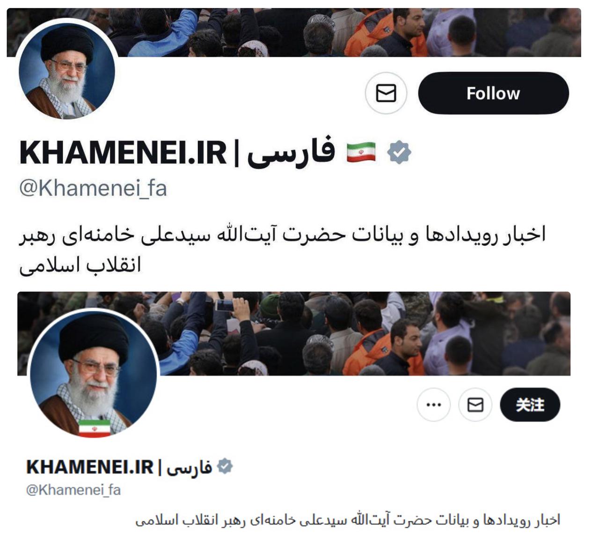The width and height of the screenshot is (599, 539).
Task: Click the Iran flag on lower avatar
Action: pyautogui.click(x=95, y=429)
